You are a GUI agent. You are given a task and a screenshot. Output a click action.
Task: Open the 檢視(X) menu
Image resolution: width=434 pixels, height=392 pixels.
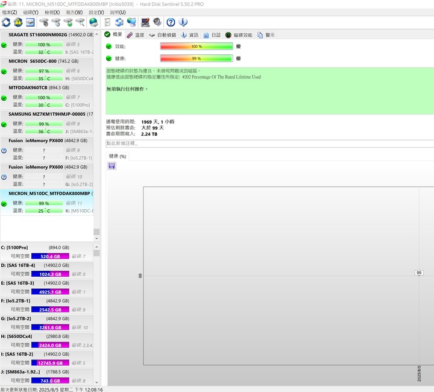(x=52, y=13)
